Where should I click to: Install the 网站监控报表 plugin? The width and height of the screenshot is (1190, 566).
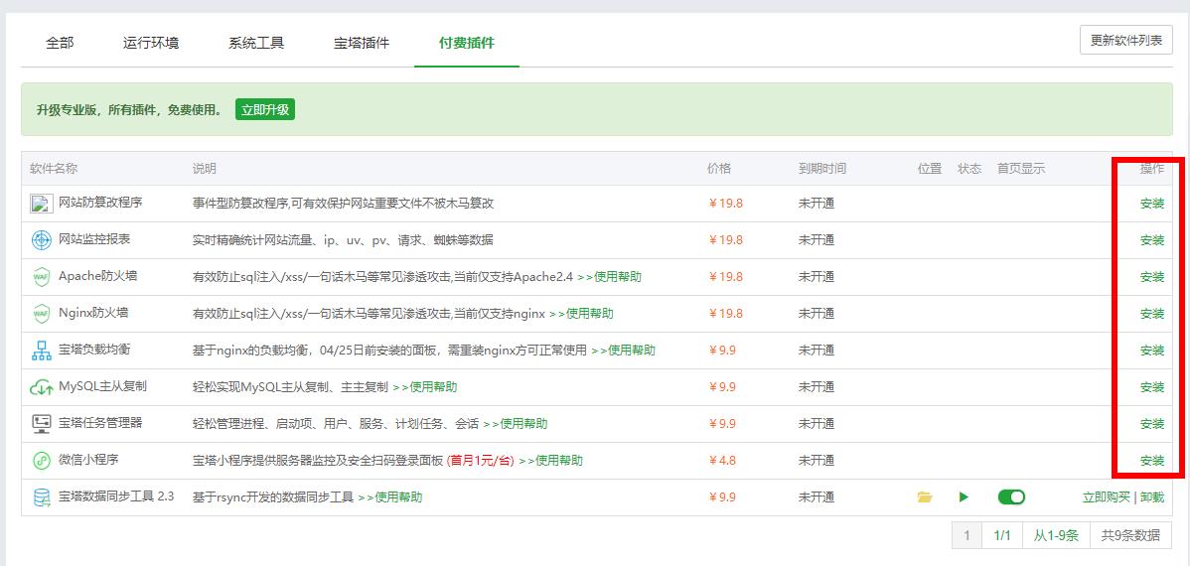pyautogui.click(x=1152, y=239)
